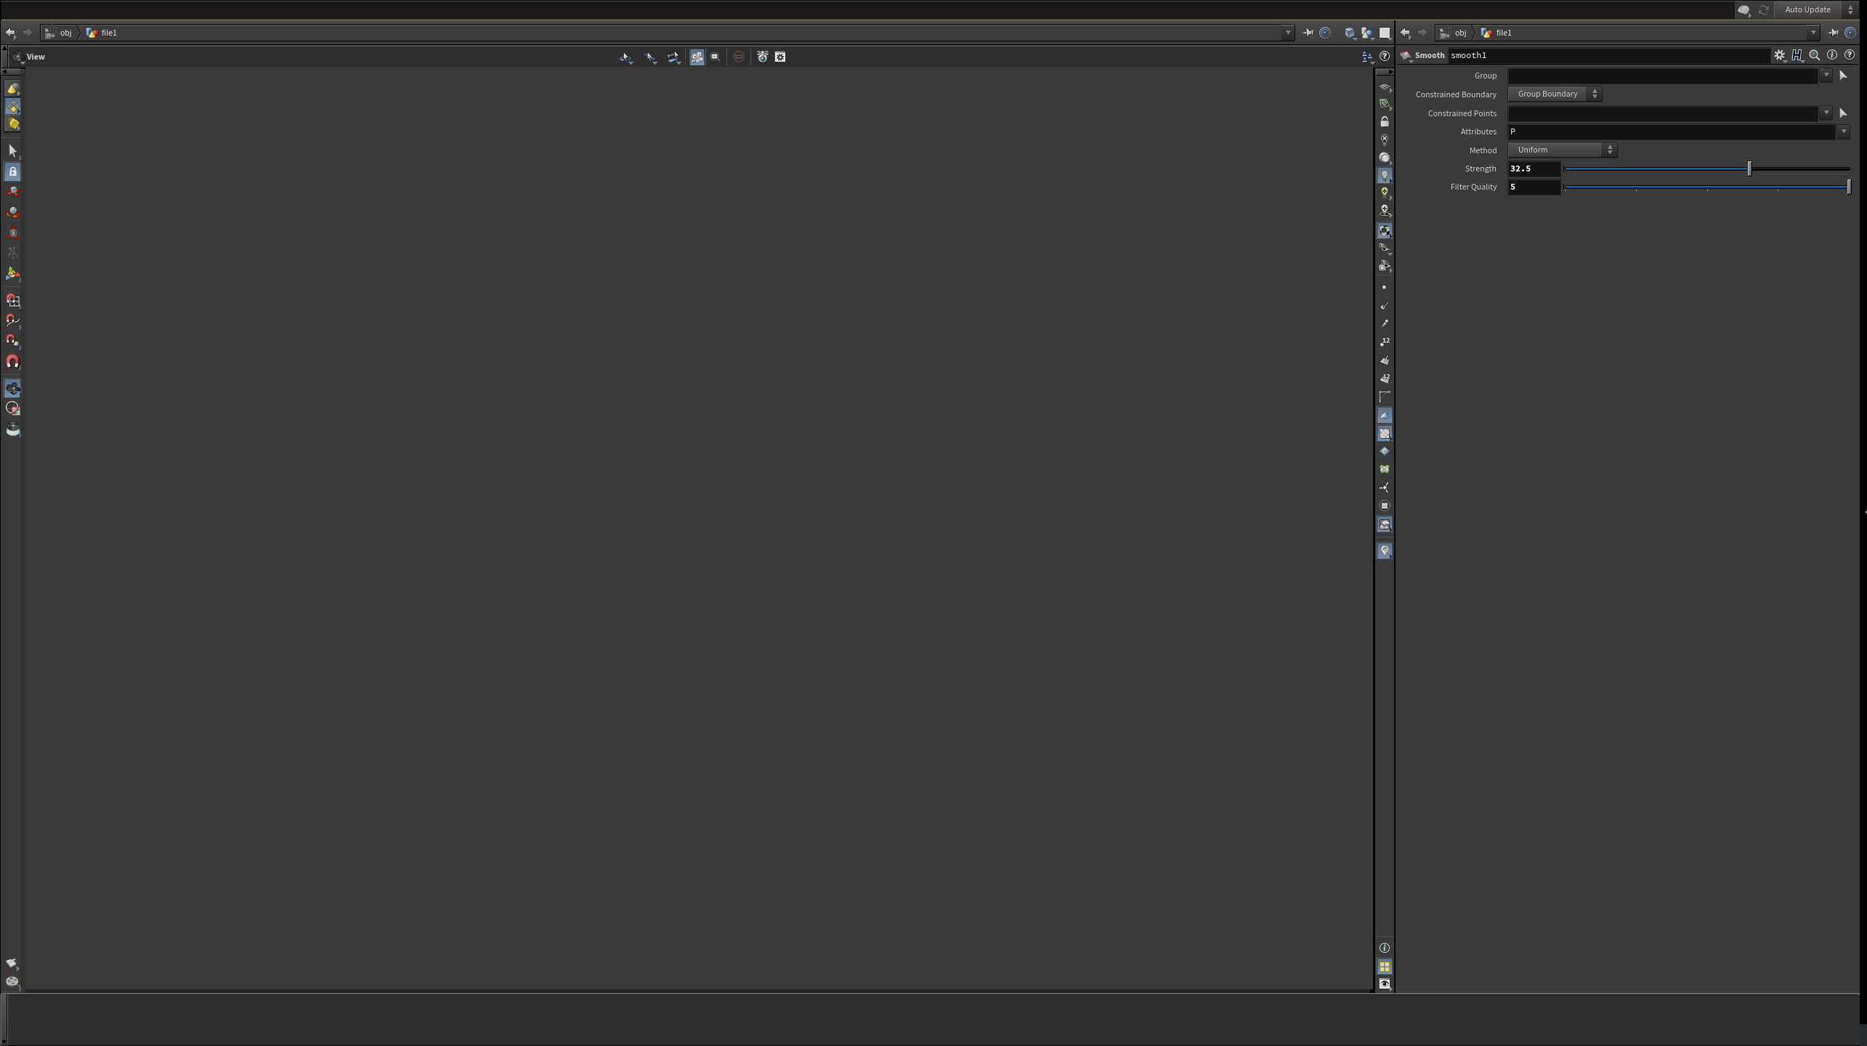This screenshot has width=1867, height=1046.
Task: Pin the viewer pane
Action: 1308,33
